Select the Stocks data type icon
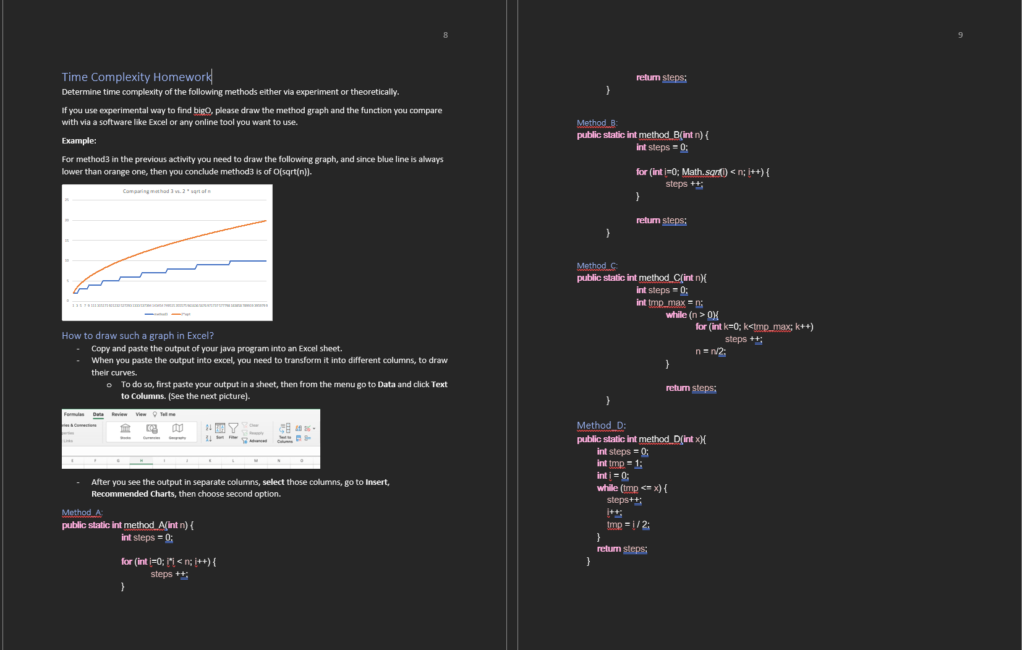This screenshot has height=650, width=1022. pyautogui.click(x=125, y=429)
